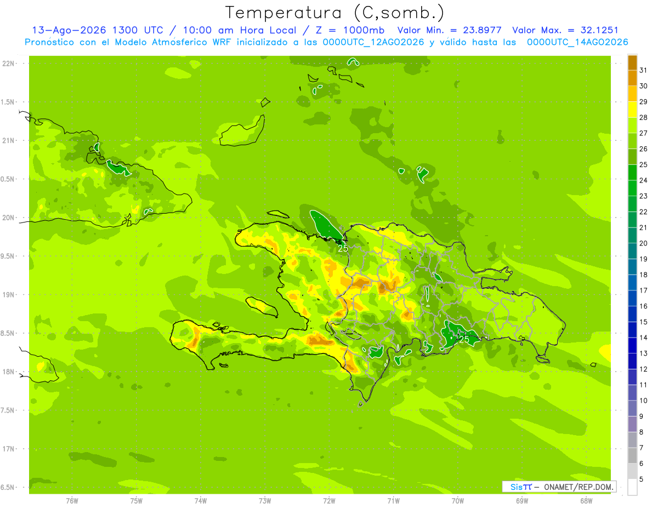Click the 68W longitude axis label
The image size is (658, 508).
pos(586,501)
